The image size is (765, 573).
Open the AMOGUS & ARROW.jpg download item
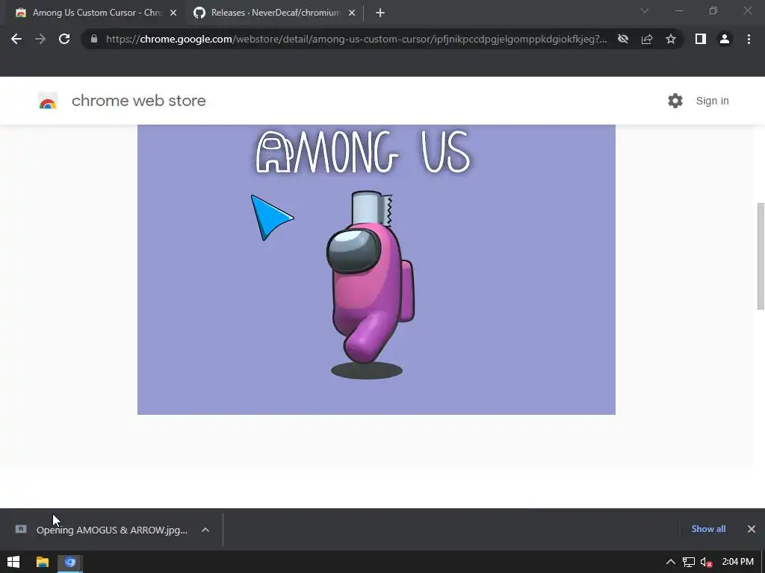click(112, 530)
